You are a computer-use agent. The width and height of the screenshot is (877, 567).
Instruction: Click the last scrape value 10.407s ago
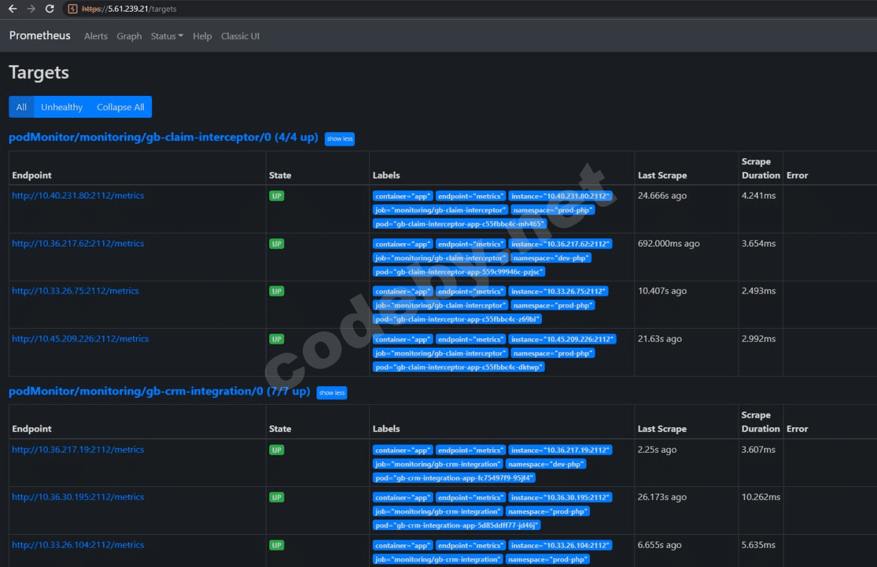coord(662,291)
